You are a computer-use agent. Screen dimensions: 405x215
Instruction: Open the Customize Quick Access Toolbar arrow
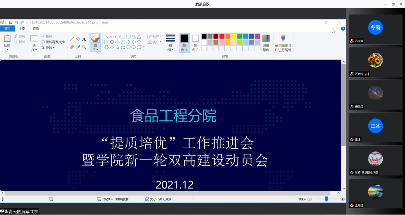pyautogui.click(x=27, y=23)
